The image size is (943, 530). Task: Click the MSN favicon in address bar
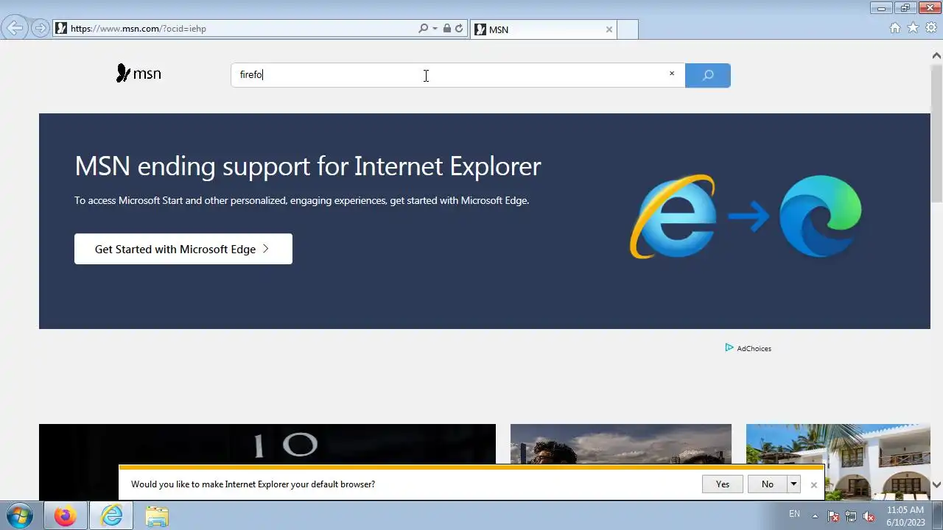click(61, 29)
